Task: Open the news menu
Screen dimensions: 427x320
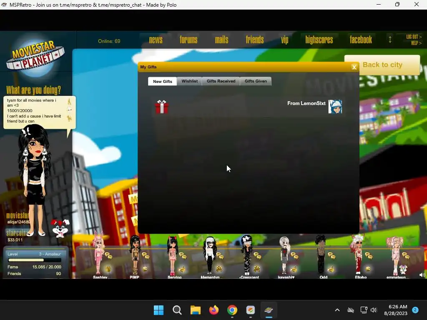Action: [156, 40]
